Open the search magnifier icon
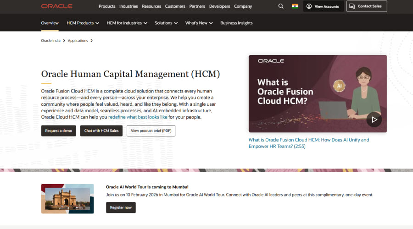 (281, 6)
